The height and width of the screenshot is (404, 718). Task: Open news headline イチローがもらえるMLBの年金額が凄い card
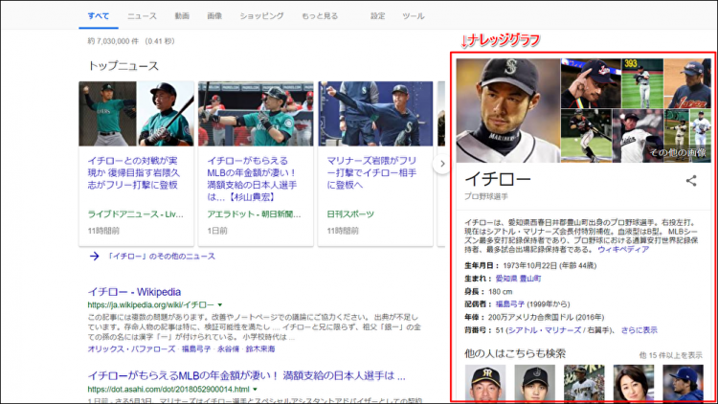253,179
